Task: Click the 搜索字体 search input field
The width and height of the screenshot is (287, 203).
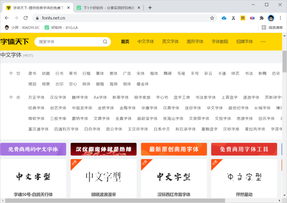Action: pyautogui.click(x=69, y=42)
